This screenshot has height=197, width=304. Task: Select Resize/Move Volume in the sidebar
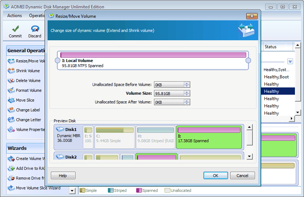tap(26, 61)
